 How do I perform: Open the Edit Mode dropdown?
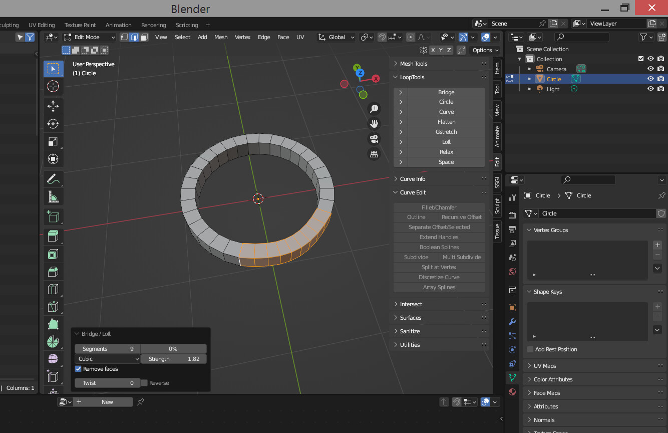pyautogui.click(x=90, y=37)
